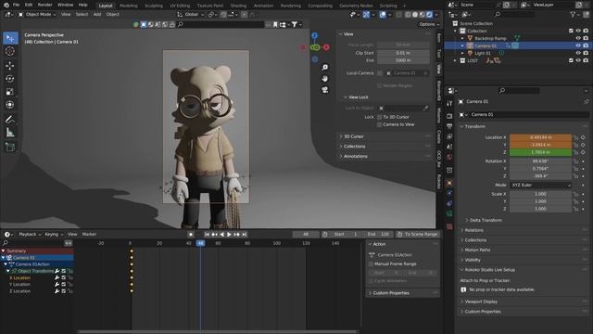Click the play animation button
This screenshot has width=593, height=334.
[229, 235]
